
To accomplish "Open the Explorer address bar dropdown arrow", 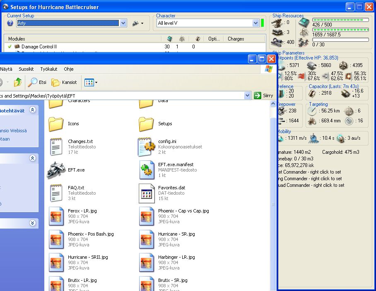I will click(x=248, y=96).
